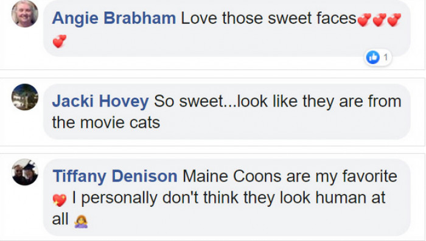Open Angie Brabham's profile picture
Viewport: 426px width, 241px height.
pyautogui.click(x=25, y=14)
